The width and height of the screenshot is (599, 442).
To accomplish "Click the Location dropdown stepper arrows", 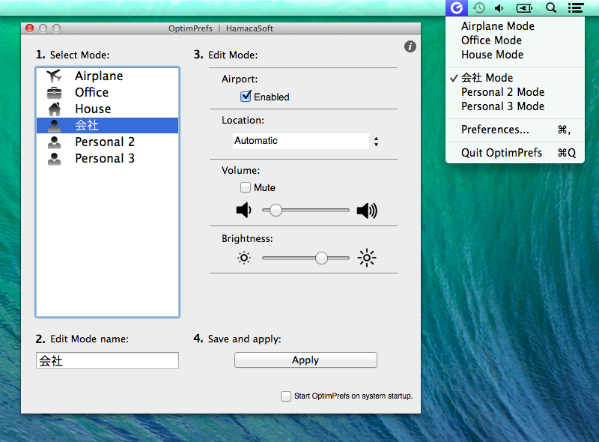I will tap(377, 142).
